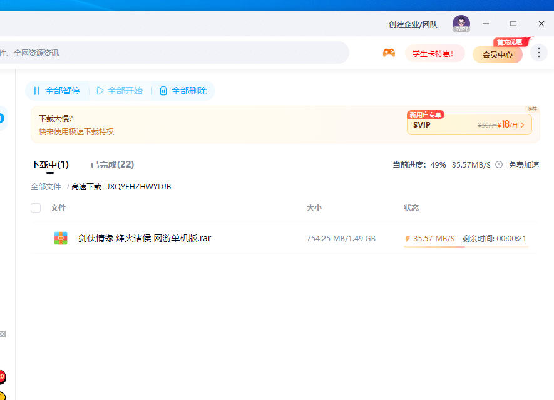554x400 pixels.
Task: Click the 免费加速 link
Action: 524,164
